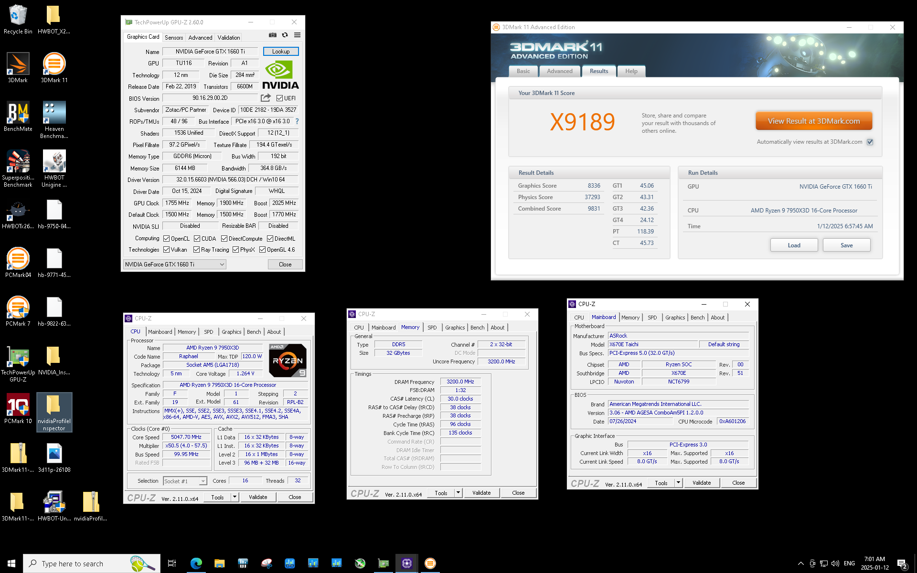The image size is (917, 573).
Task: Select the HWBOT Unigine desktop icon
Action: pos(54,169)
